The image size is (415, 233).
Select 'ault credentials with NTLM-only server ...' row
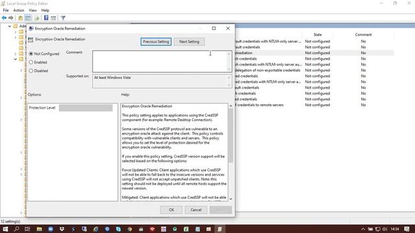(x=314, y=41)
